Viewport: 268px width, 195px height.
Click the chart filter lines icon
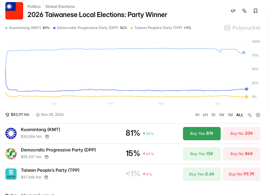(x=249, y=115)
